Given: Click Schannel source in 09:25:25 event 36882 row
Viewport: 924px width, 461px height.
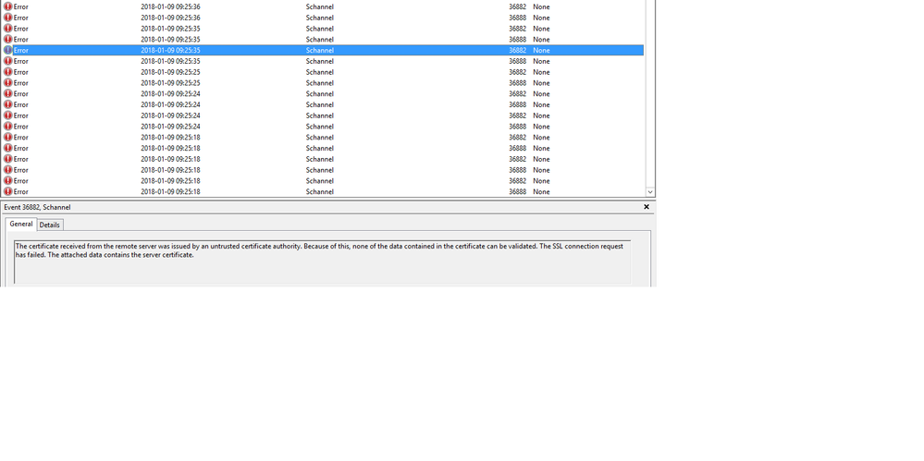Looking at the screenshot, I should [x=319, y=72].
